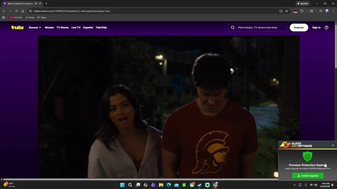This screenshot has width=337, height=189.
Task: Close the Watch Sidelined 2 tab
Action: [40, 4]
